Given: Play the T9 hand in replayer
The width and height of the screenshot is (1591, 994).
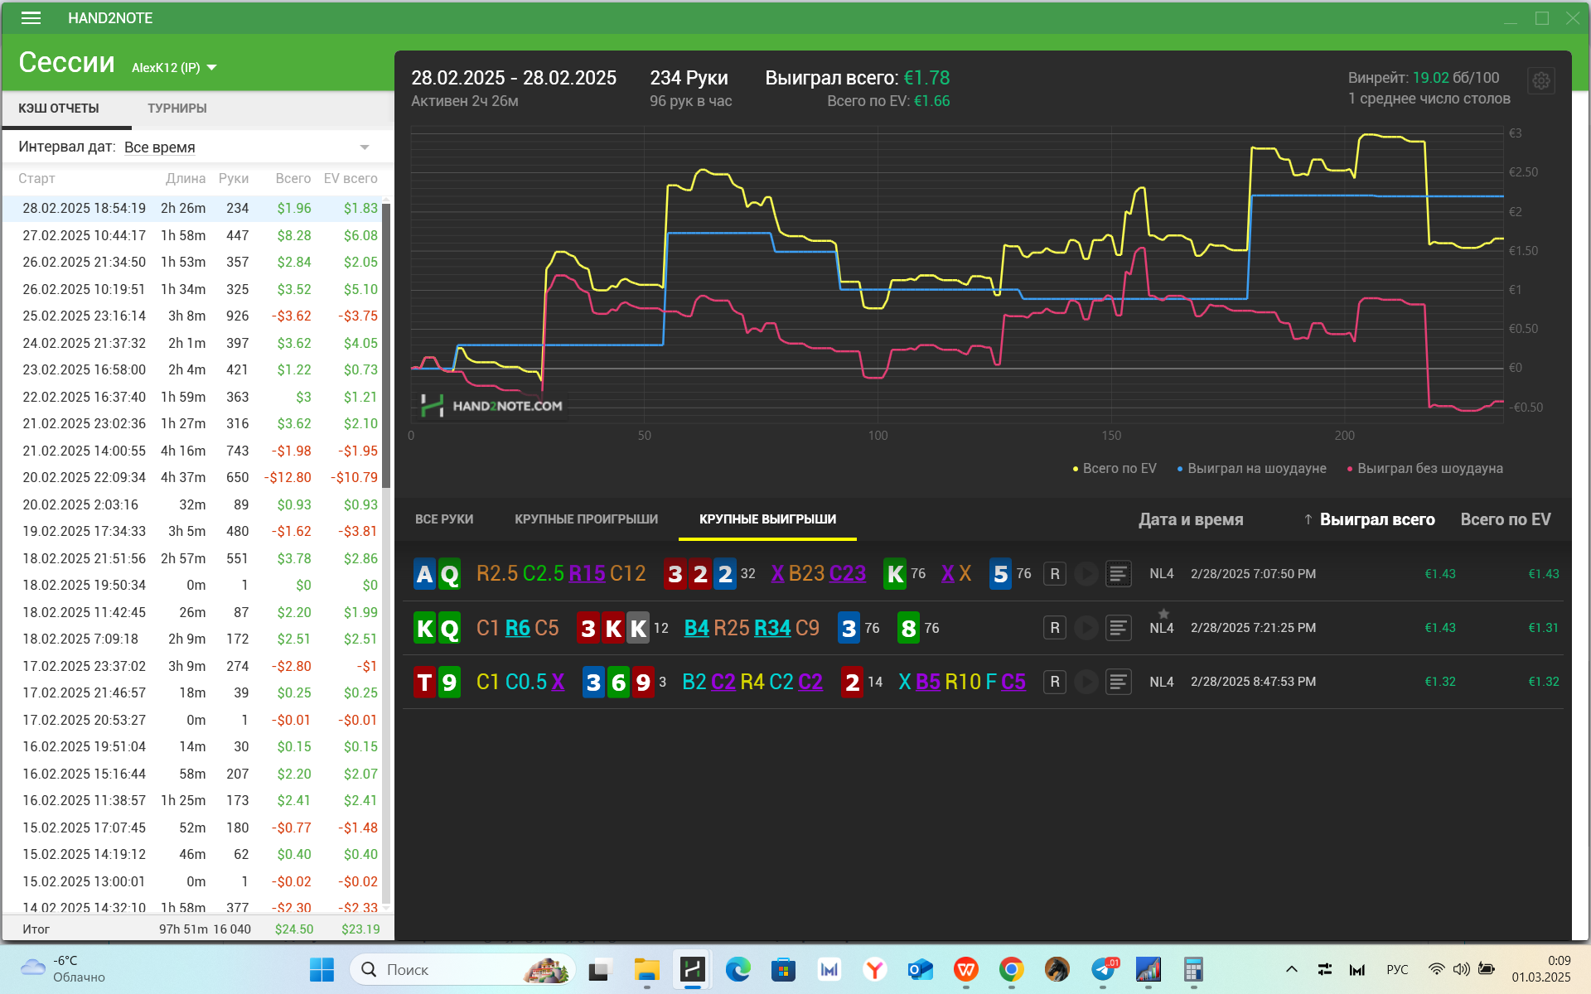Looking at the screenshot, I should (1086, 682).
